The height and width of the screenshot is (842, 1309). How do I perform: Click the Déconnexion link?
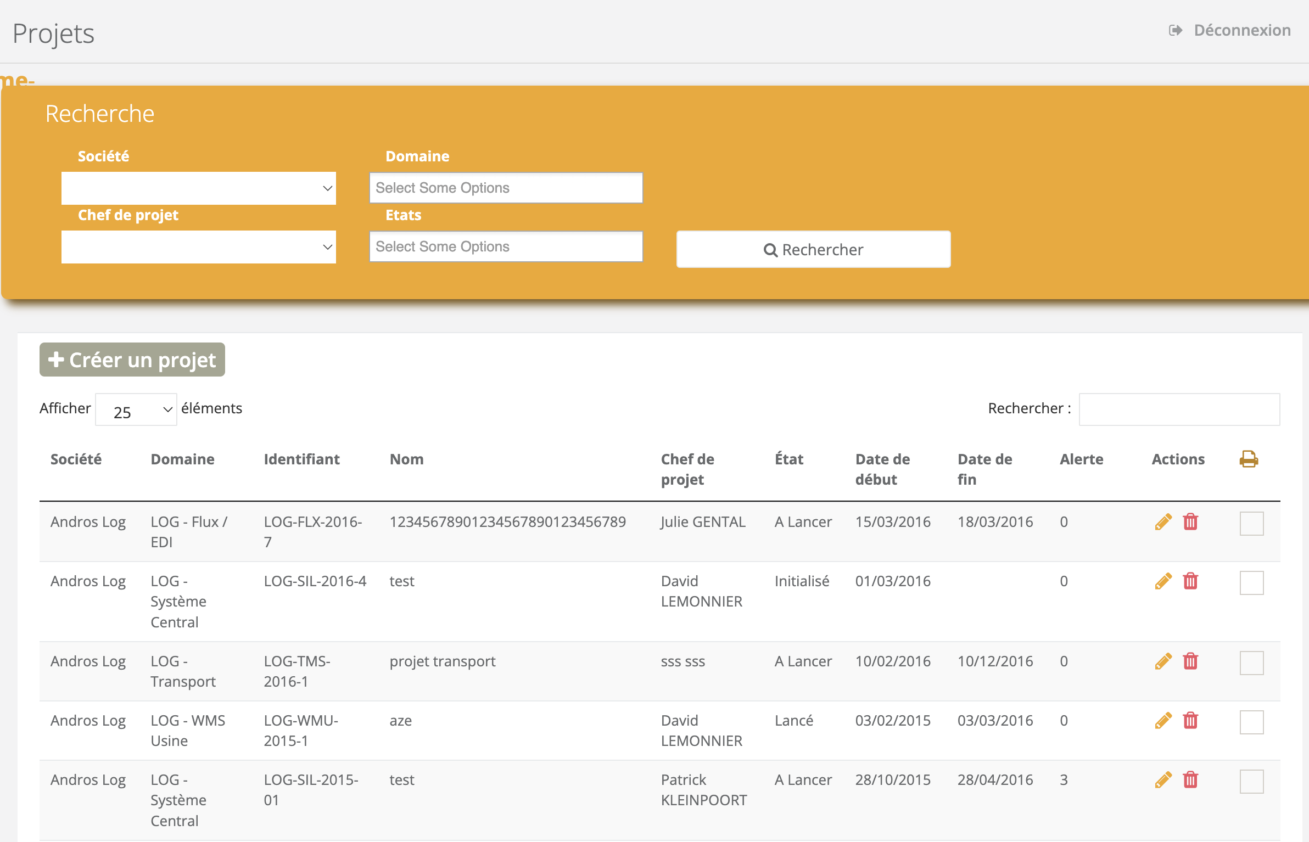point(1242,30)
